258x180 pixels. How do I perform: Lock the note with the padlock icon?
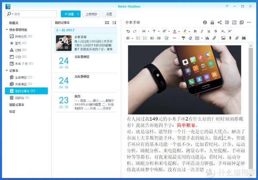pyautogui.click(x=212, y=22)
